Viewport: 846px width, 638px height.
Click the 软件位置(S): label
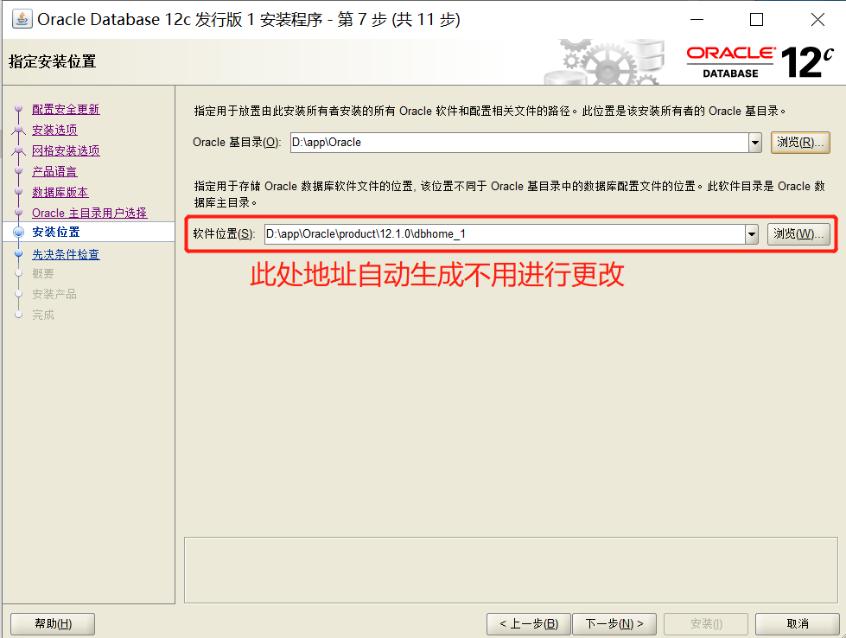click(224, 234)
